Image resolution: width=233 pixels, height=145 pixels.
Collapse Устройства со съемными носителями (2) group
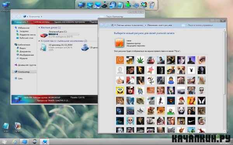pos(39,41)
